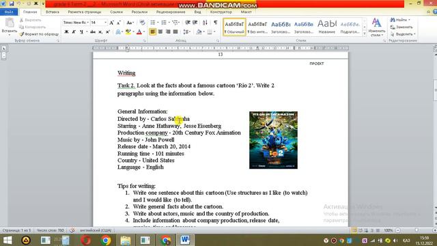Open Word Help question mark icon
437x246 pixels.
[435, 12]
